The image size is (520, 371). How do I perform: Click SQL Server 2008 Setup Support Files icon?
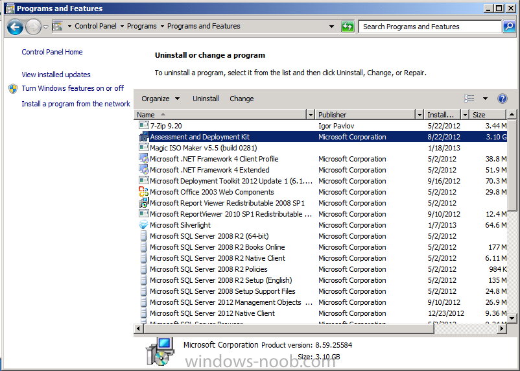point(143,291)
